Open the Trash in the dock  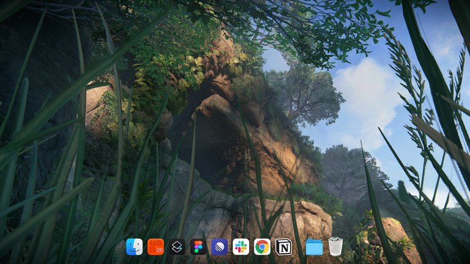(x=335, y=246)
